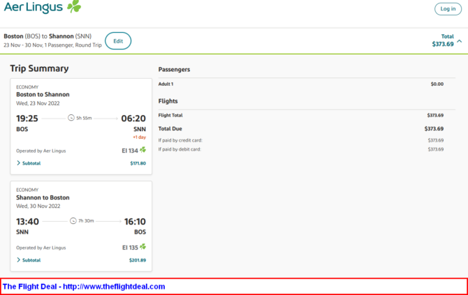Click the 19:25 departure time
468x295 pixels.
[x=27, y=119]
